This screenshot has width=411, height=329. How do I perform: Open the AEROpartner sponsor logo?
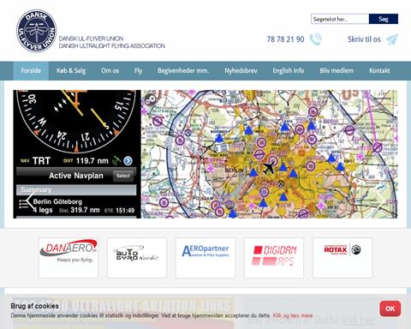pos(205,258)
